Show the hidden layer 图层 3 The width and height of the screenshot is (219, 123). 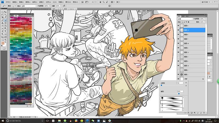click(178, 57)
